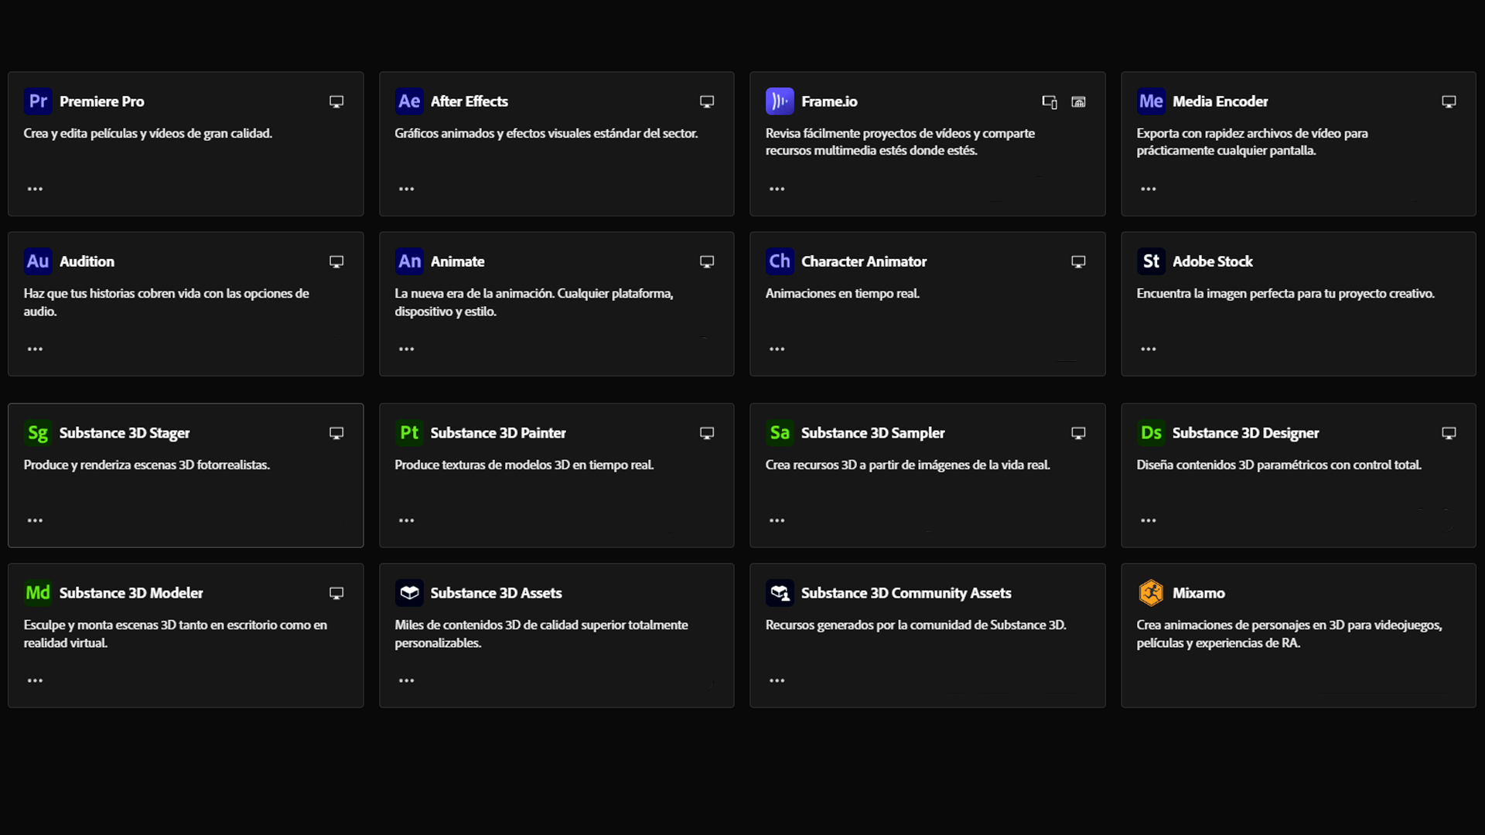Open more options on Substance 3D Modeler
Screen dimensions: 1485x835
point(35,680)
